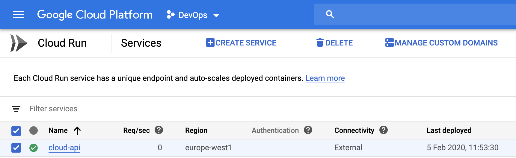This screenshot has width=516, height=158.
Task: Click the green status check for cloud-api
Action: (x=34, y=148)
